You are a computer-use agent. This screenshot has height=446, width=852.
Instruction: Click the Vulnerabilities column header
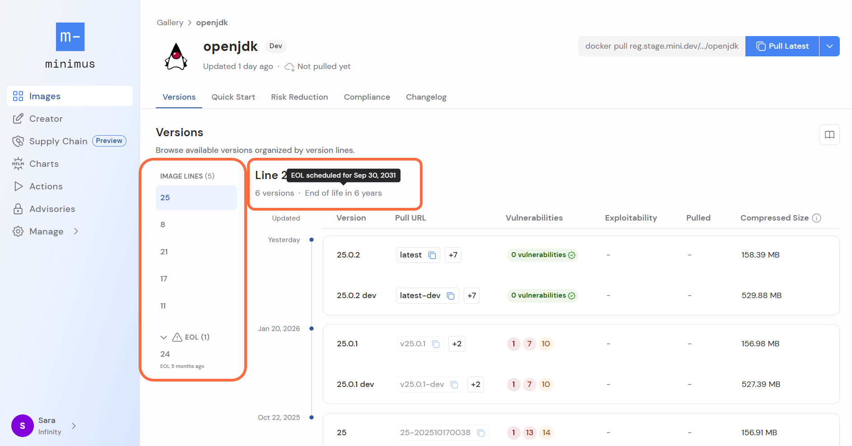534,218
